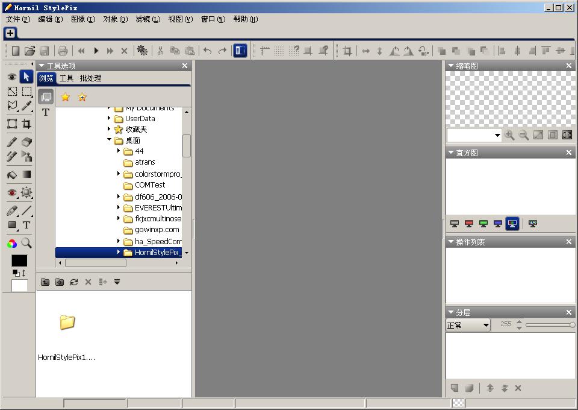Open the RGB color wheel tool
The image size is (578, 410).
tap(12, 243)
